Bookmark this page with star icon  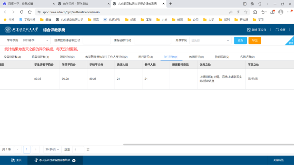pos(246,12)
